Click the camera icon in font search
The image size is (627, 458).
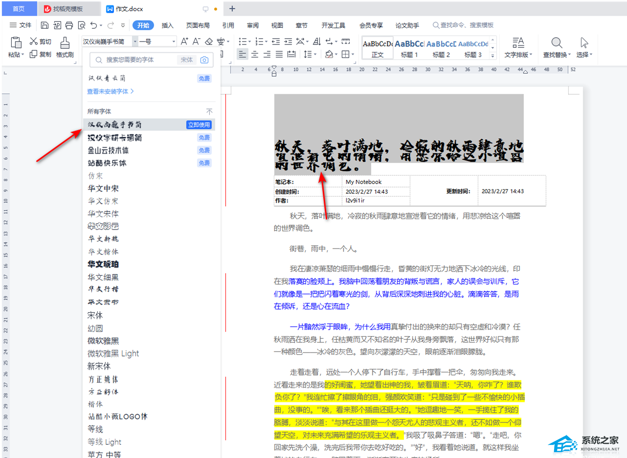pyautogui.click(x=204, y=60)
